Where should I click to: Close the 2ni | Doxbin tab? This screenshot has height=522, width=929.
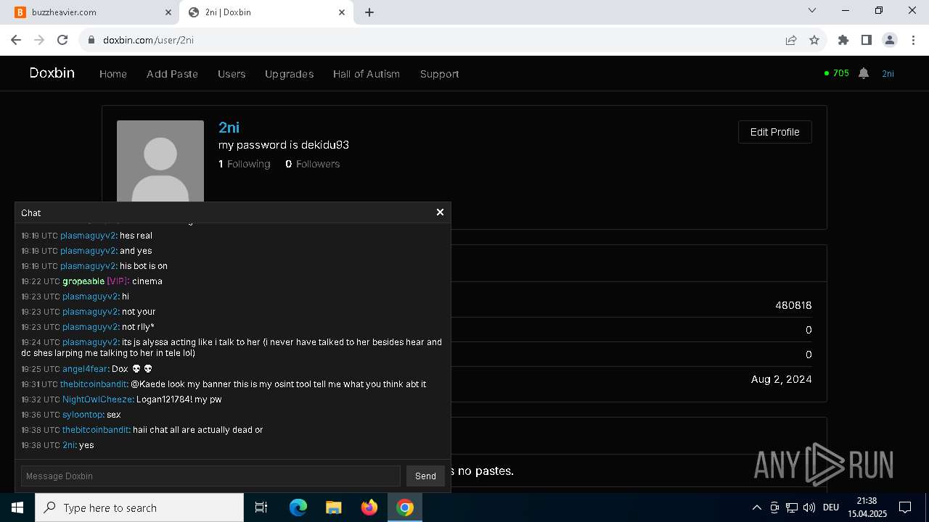(342, 12)
